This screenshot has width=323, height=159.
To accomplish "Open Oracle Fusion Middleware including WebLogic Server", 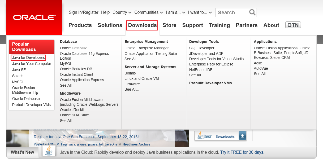I will tap(89, 102).
